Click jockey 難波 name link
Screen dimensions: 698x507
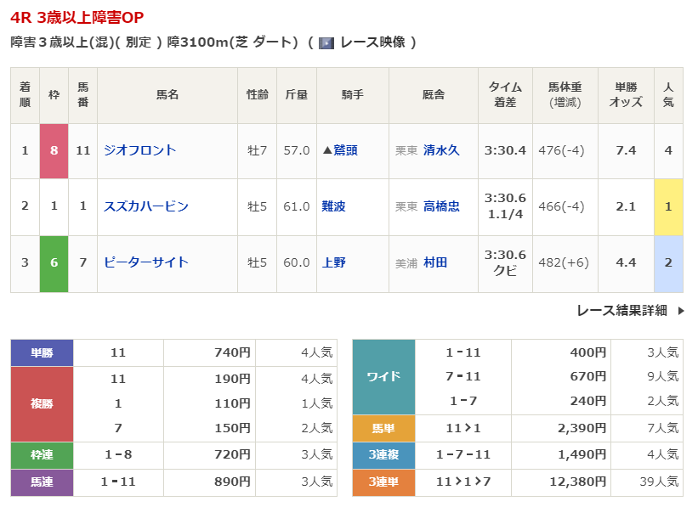point(334,206)
